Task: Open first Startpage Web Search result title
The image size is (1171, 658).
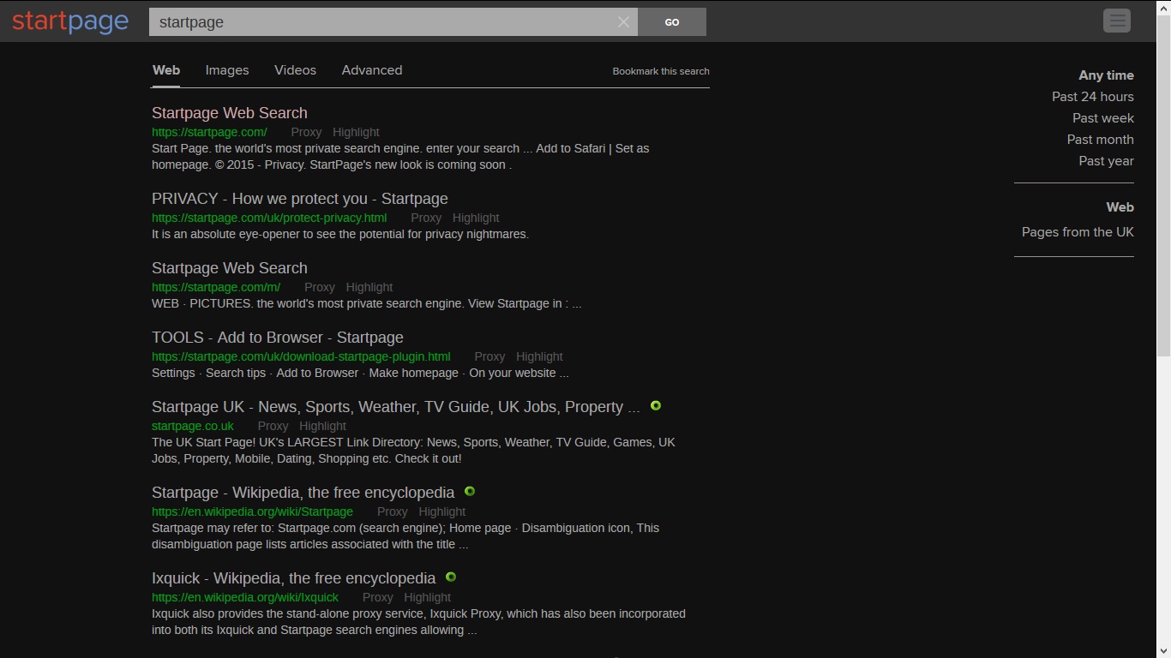Action: pyautogui.click(x=230, y=113)
